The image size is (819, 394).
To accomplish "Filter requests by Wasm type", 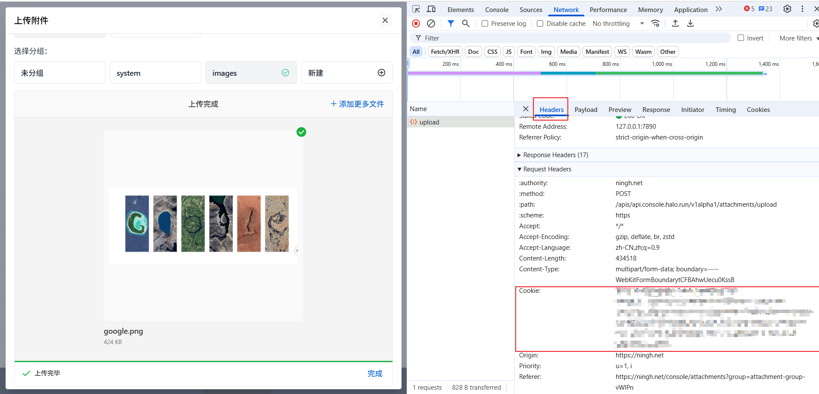I will coord(643,52).
